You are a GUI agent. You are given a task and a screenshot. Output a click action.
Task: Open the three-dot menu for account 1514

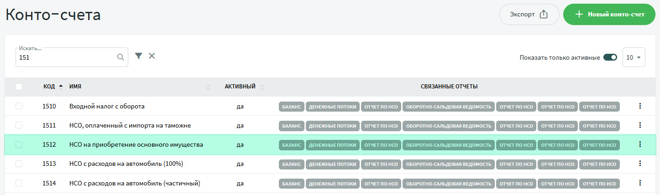pyautogui.click(x=639, y=183)
